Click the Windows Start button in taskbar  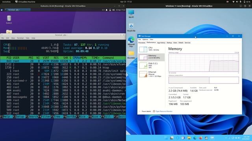point(166,138)
